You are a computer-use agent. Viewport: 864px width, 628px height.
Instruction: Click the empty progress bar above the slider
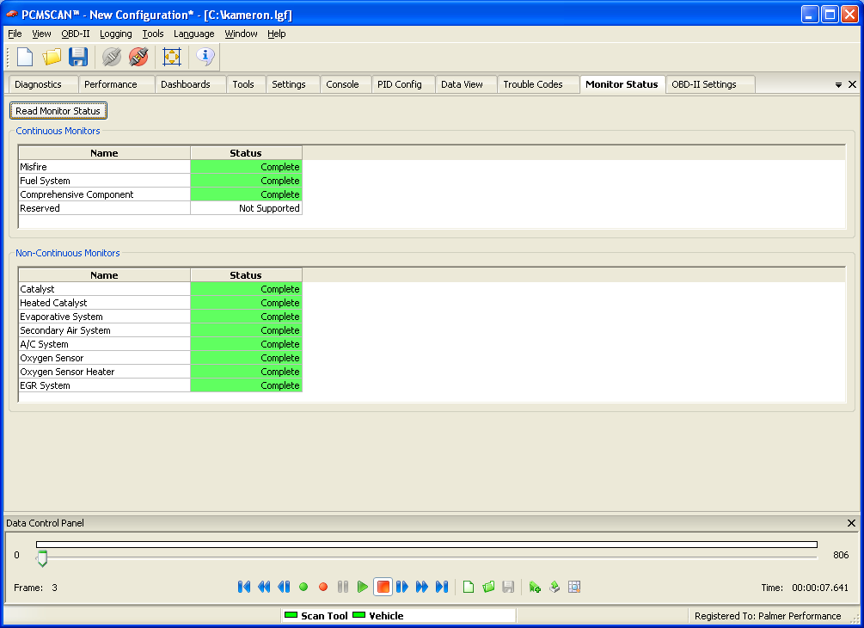[426, 545]
